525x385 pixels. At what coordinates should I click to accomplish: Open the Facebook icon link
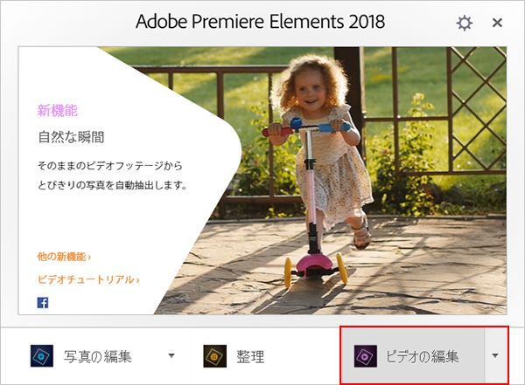pos(43,303)
